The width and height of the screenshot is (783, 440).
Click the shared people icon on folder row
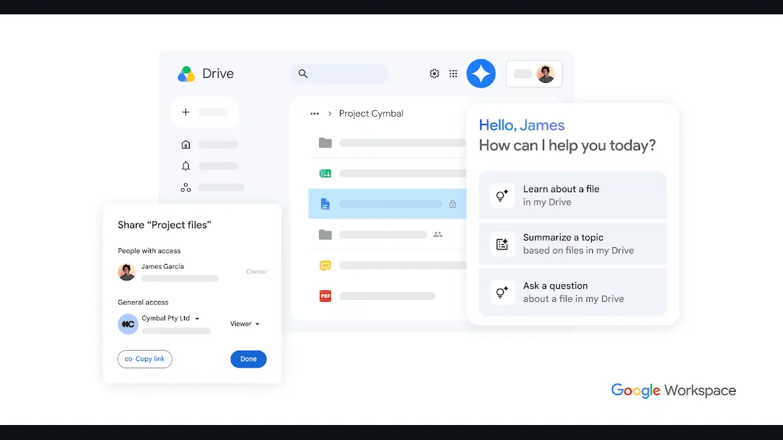pyautogui.click(x=438, y=234)
